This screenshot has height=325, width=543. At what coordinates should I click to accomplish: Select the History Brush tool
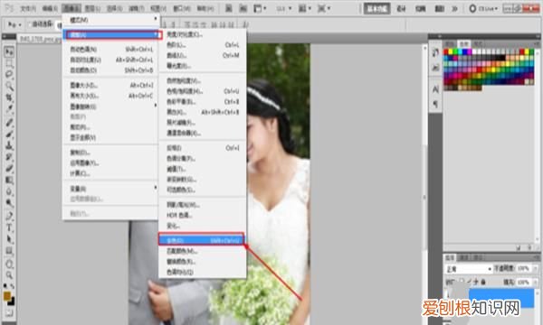coord(9,157)
